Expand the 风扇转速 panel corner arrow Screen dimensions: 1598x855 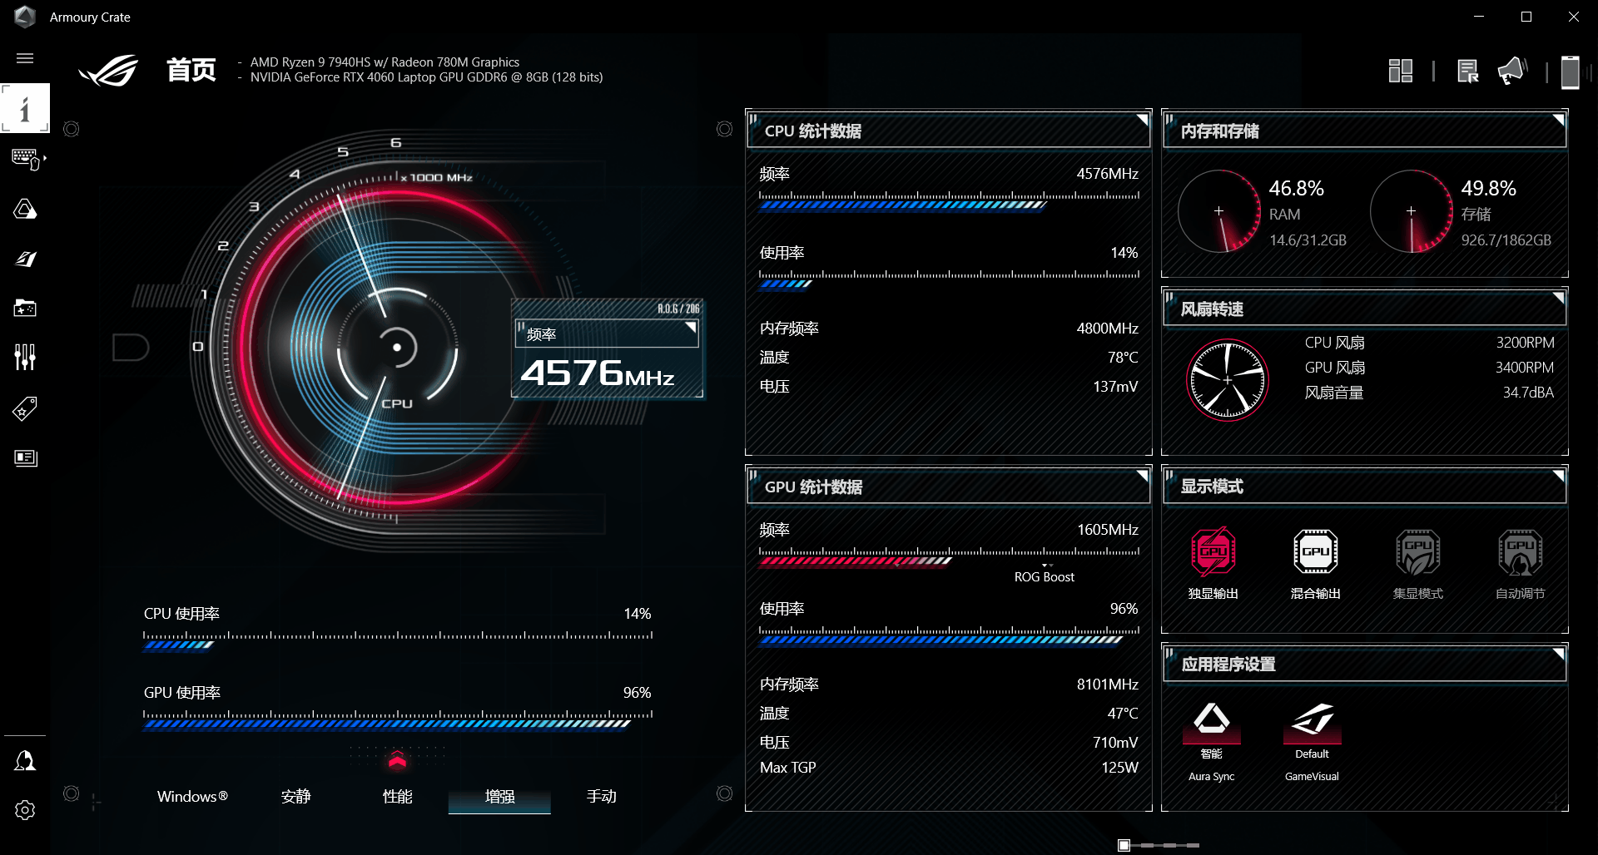[x=1558, y=298]
